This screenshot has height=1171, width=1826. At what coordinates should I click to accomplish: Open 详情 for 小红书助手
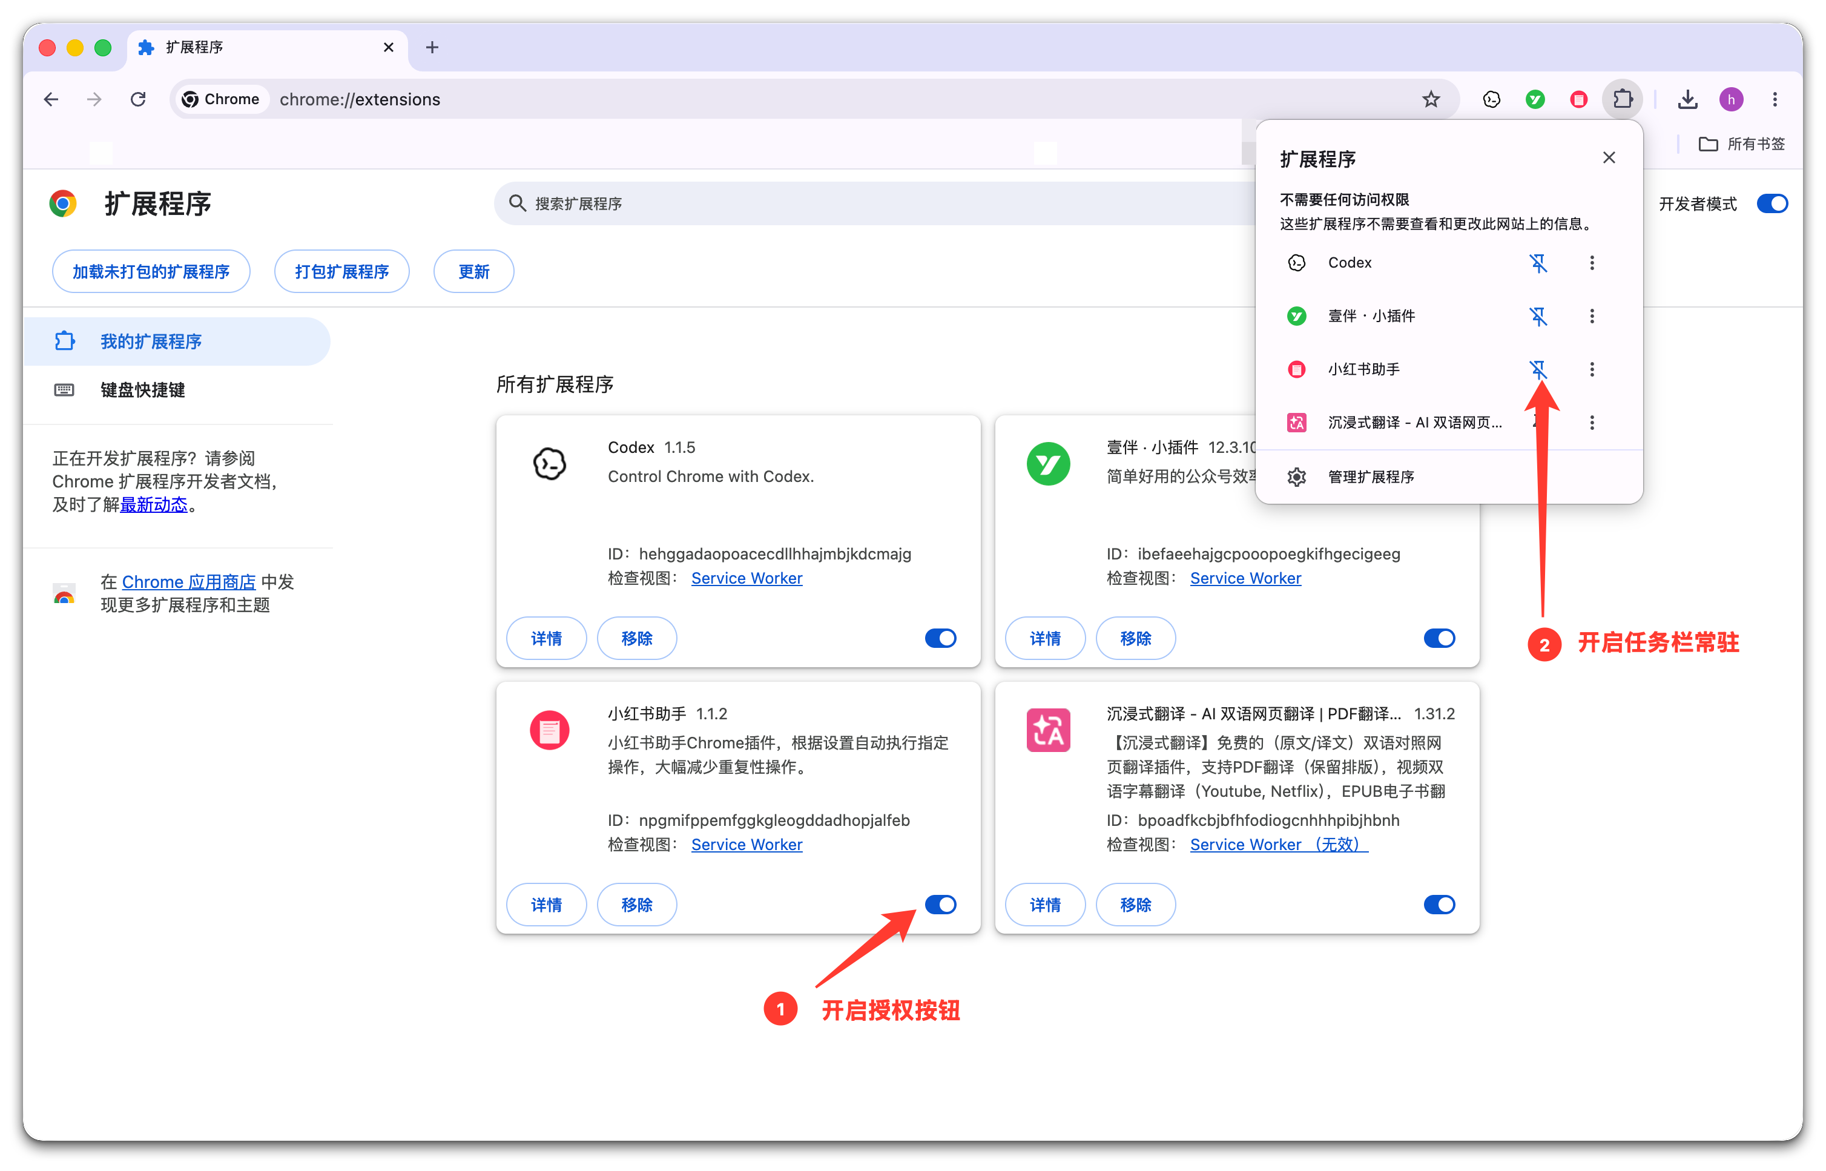pyautogui.click(x=546, y=904)
